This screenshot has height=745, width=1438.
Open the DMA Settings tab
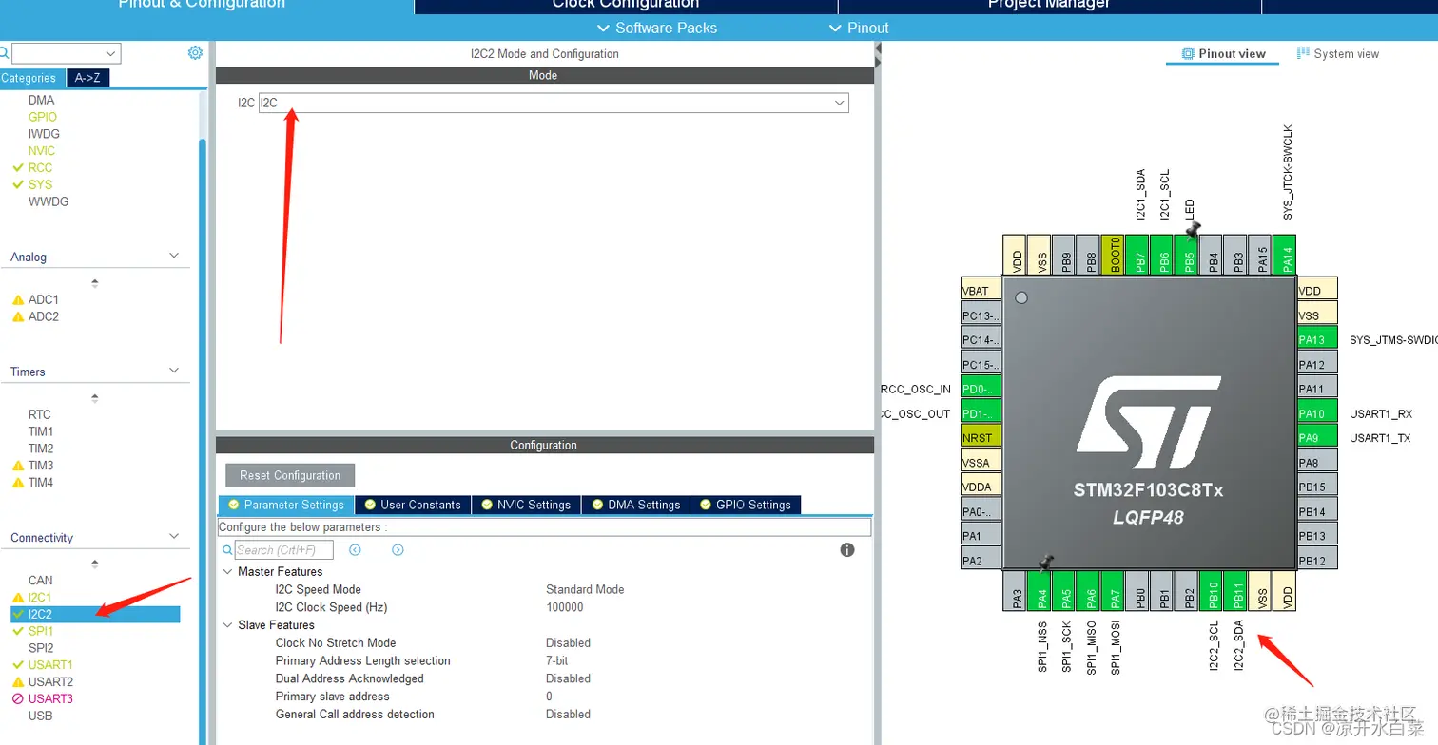(636, 505)
